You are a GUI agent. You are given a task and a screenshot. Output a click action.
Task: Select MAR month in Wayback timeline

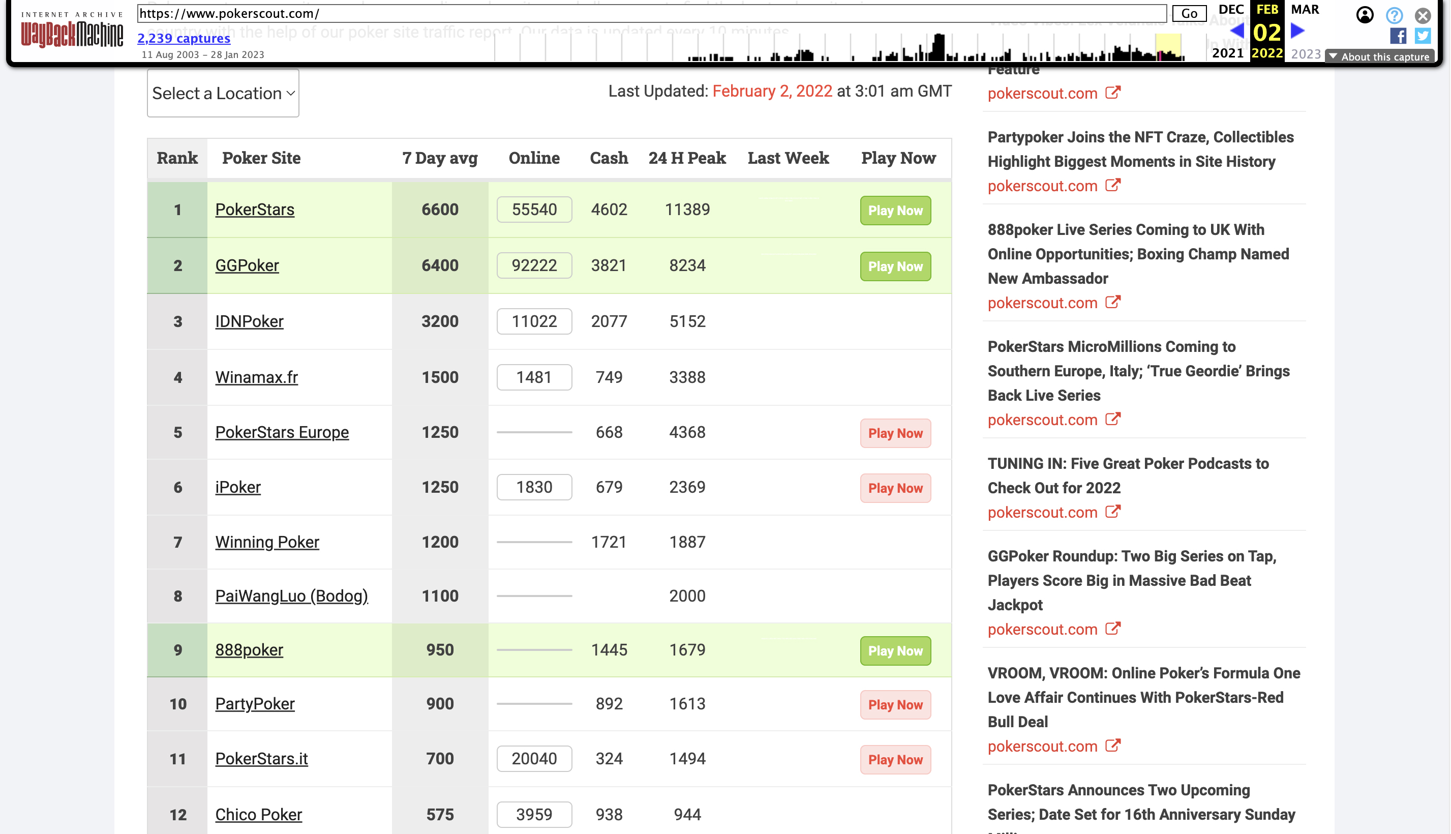tap(1305, 9)
